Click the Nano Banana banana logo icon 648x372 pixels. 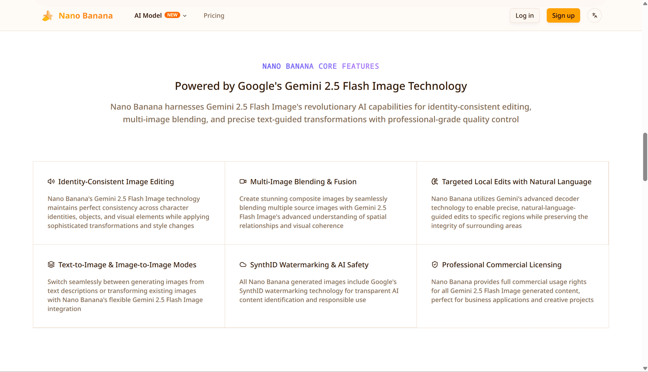(48, 15)
